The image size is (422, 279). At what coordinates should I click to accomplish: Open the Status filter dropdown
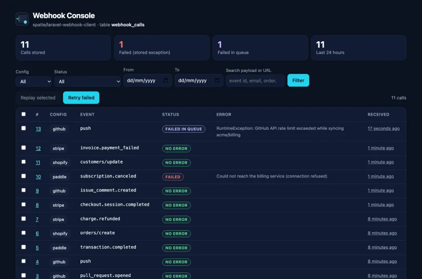[88, 81]
